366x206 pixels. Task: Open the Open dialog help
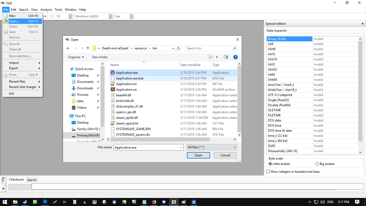[x=236, y=57]
